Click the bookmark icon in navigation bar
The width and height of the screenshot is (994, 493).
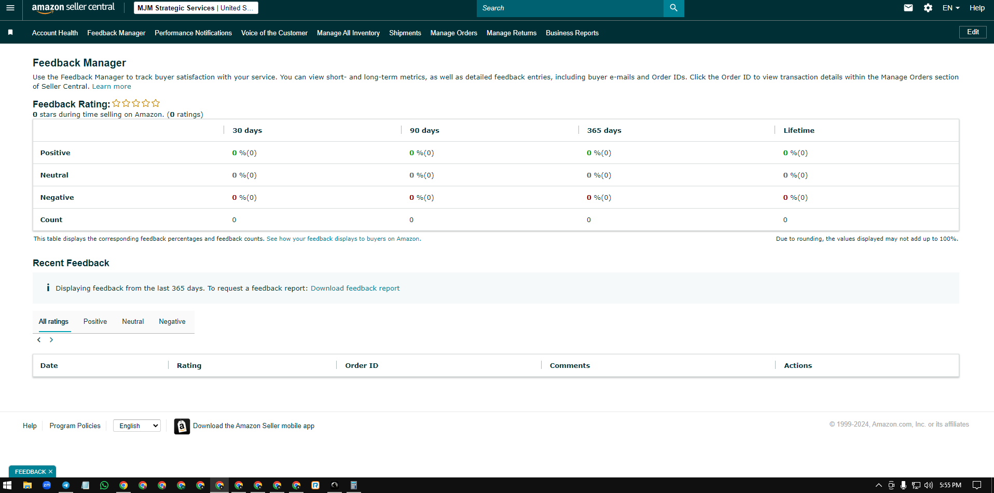tap(10, 32)
